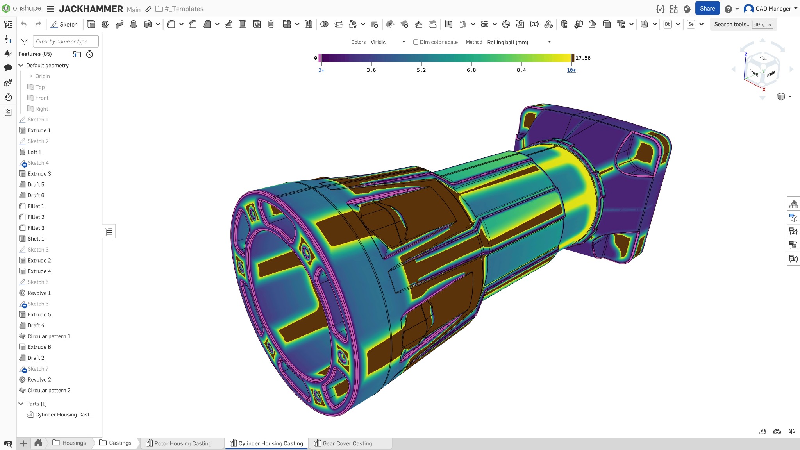Select the Hole tool in the toolbar
The height and width of the screenshot is (450, 800).
[257, 24]
